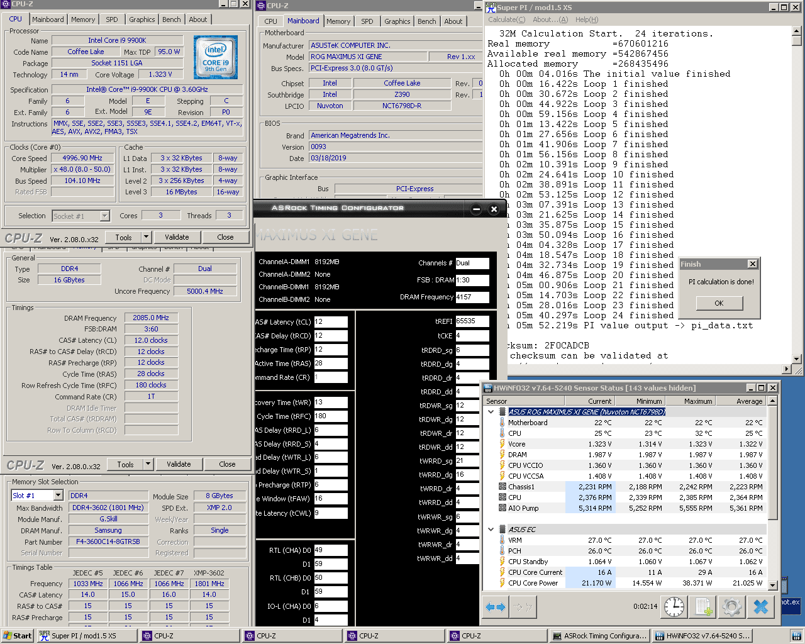The image size is (805, 644).
Task: Click the expand/collapse blue arrows button in HWiNFO
Action: 495,607
